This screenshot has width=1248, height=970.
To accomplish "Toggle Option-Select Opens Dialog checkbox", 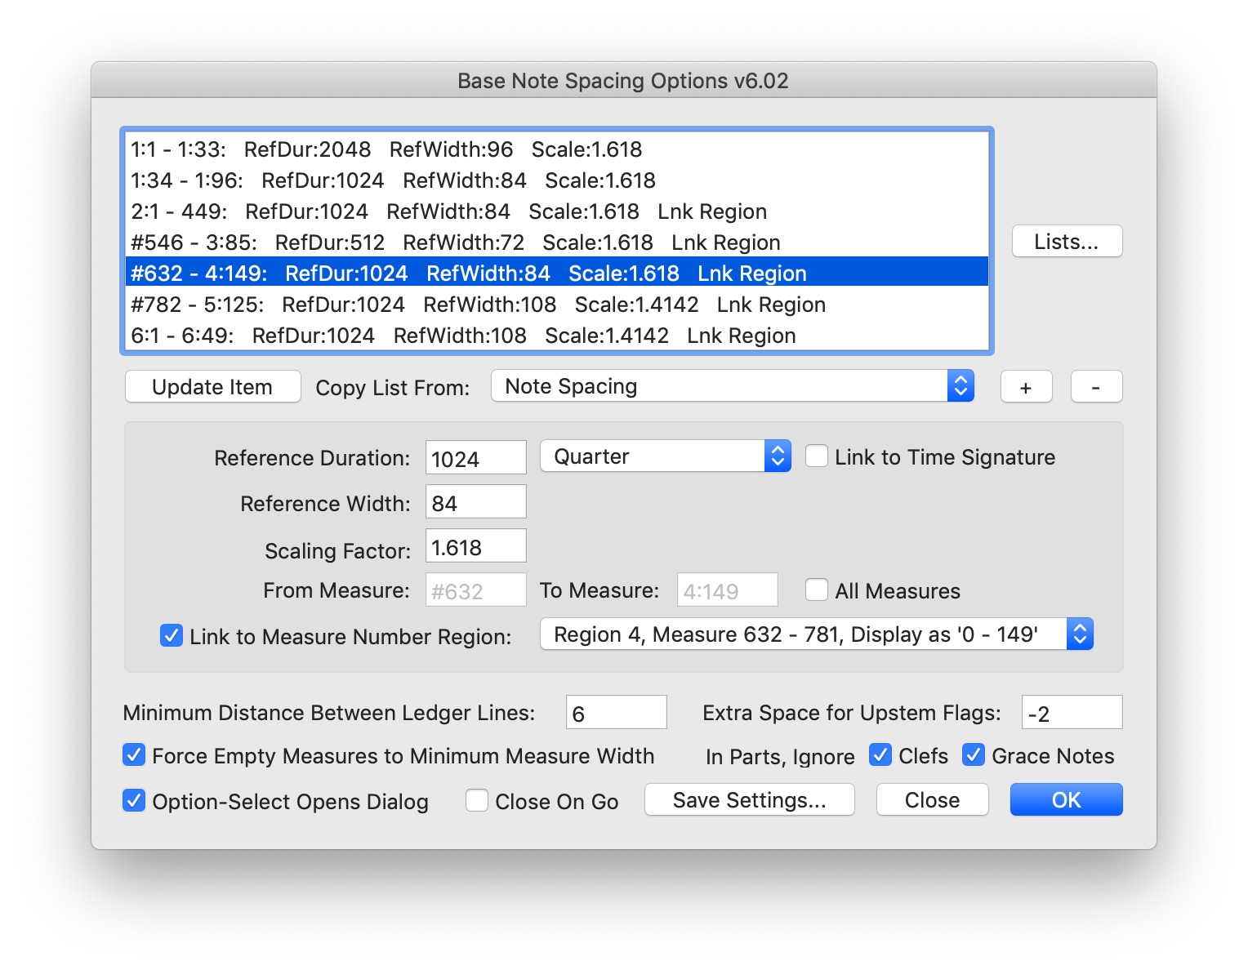I will click(134, 801).
